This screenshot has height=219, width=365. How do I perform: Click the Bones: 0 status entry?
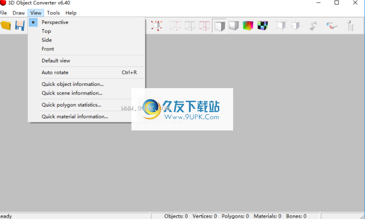pyautogui.click(x=296, y=216)
